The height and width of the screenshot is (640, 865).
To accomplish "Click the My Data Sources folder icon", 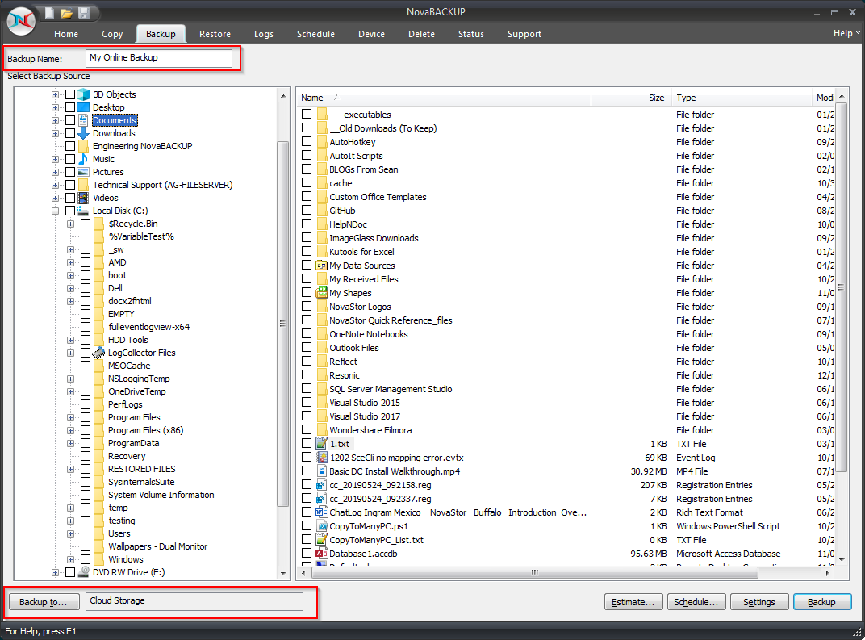I will point(322,266).
